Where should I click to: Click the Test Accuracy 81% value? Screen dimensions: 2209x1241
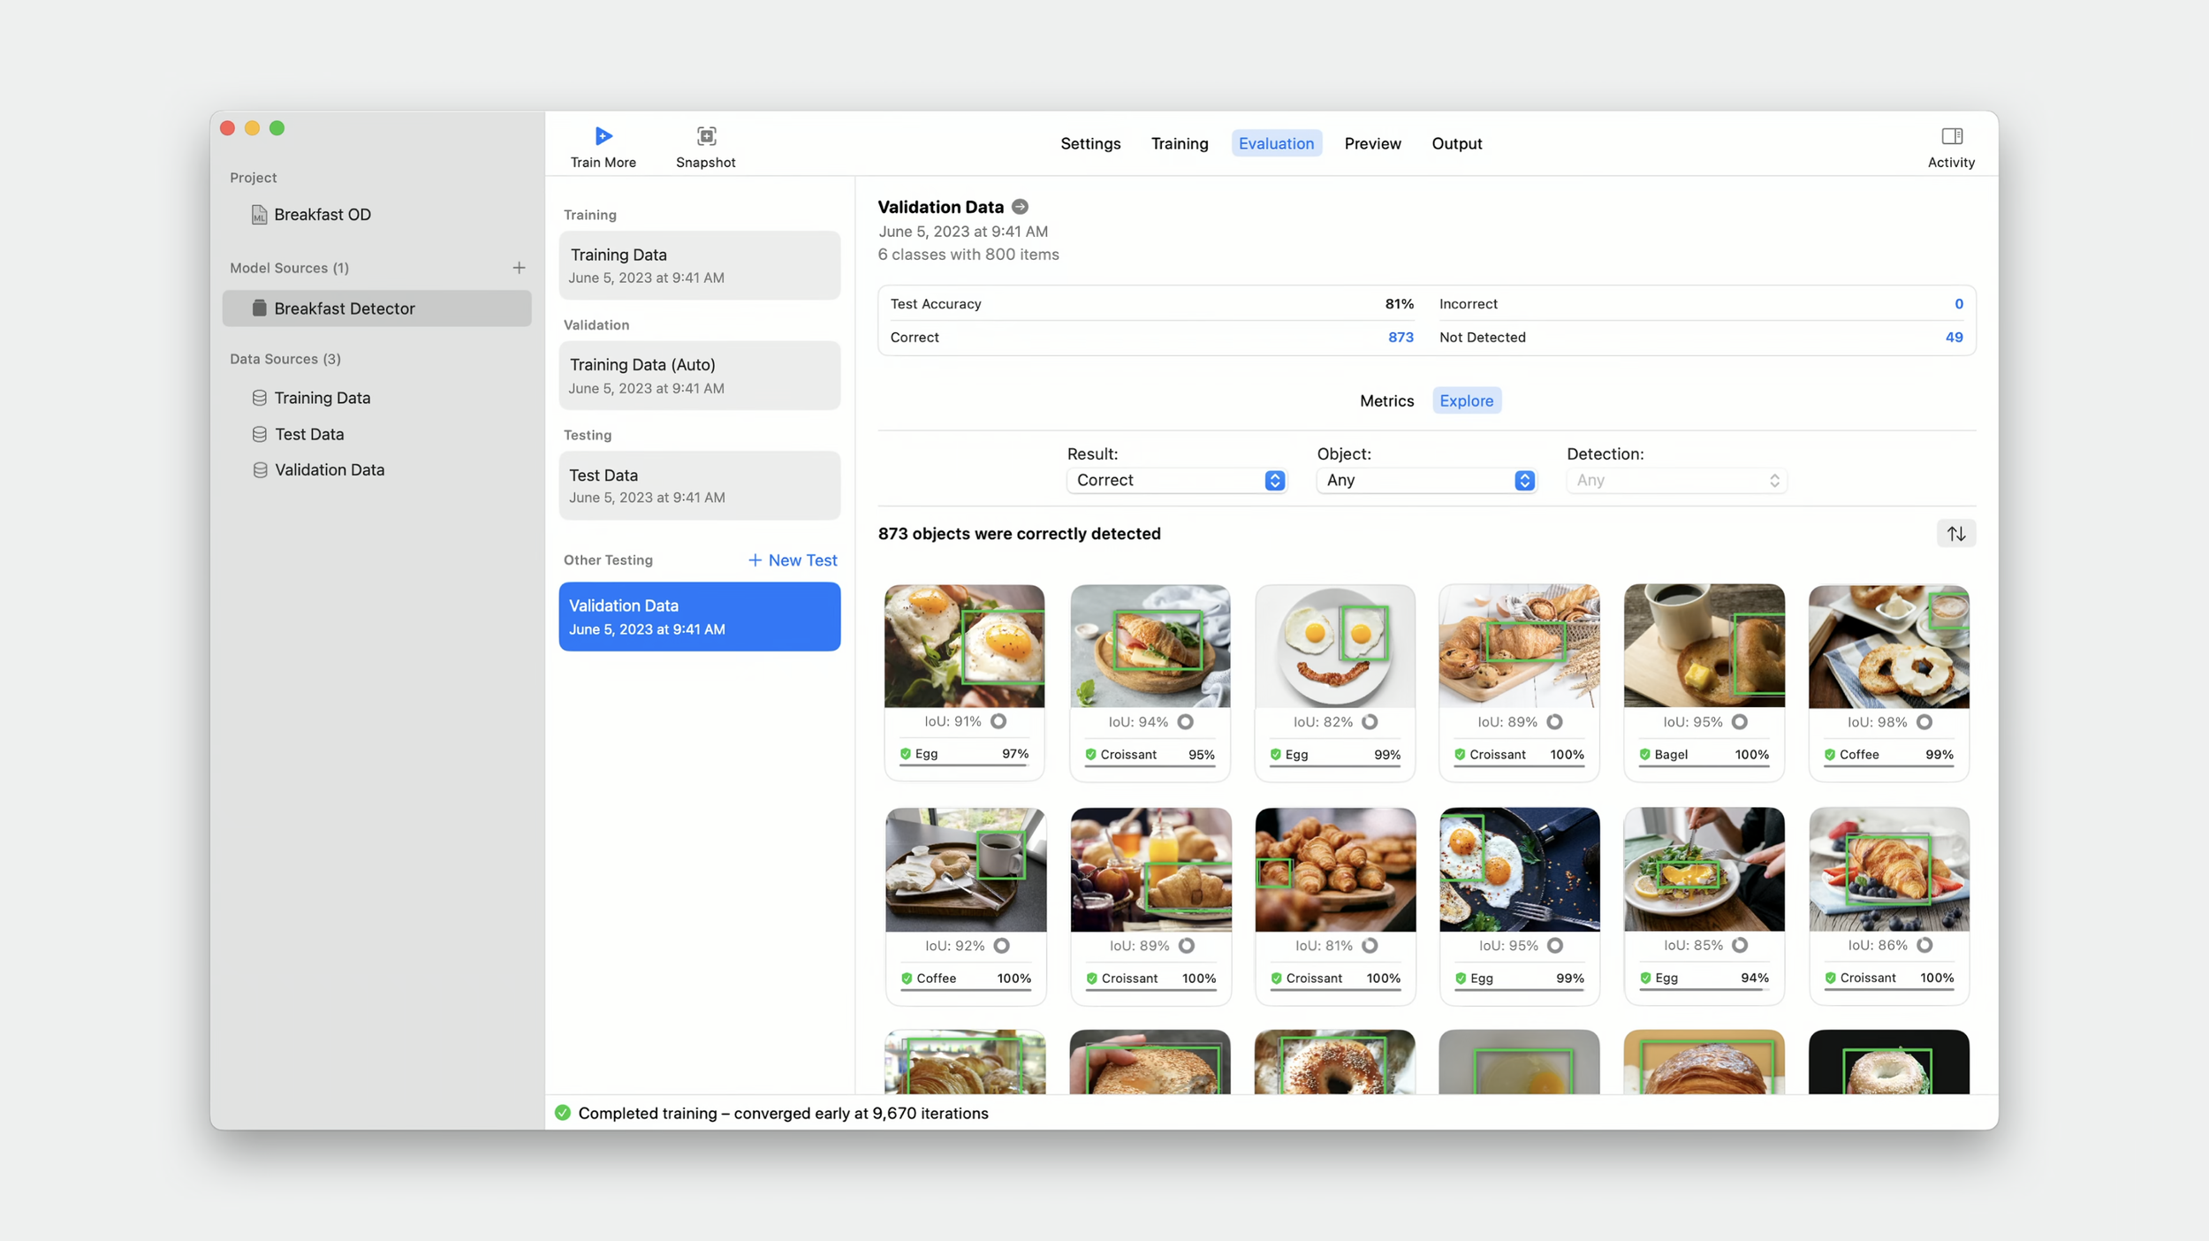[x=1399, y=304]
